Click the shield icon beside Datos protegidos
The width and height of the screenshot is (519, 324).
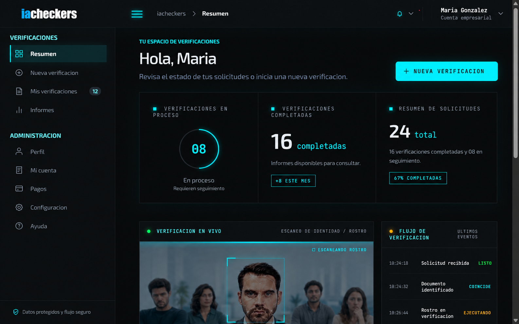coord(16,312)
